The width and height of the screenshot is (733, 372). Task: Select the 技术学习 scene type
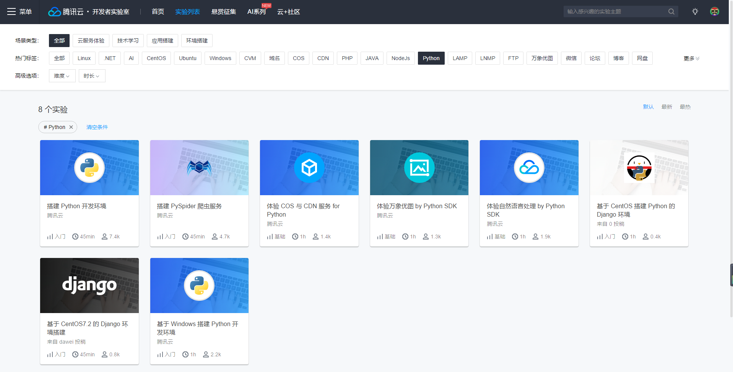[128, 41]
